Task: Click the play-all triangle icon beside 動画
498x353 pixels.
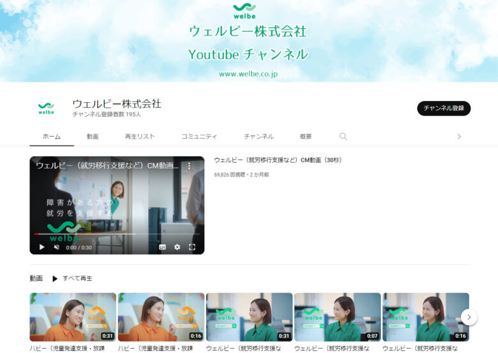Action: pos(55,278)
